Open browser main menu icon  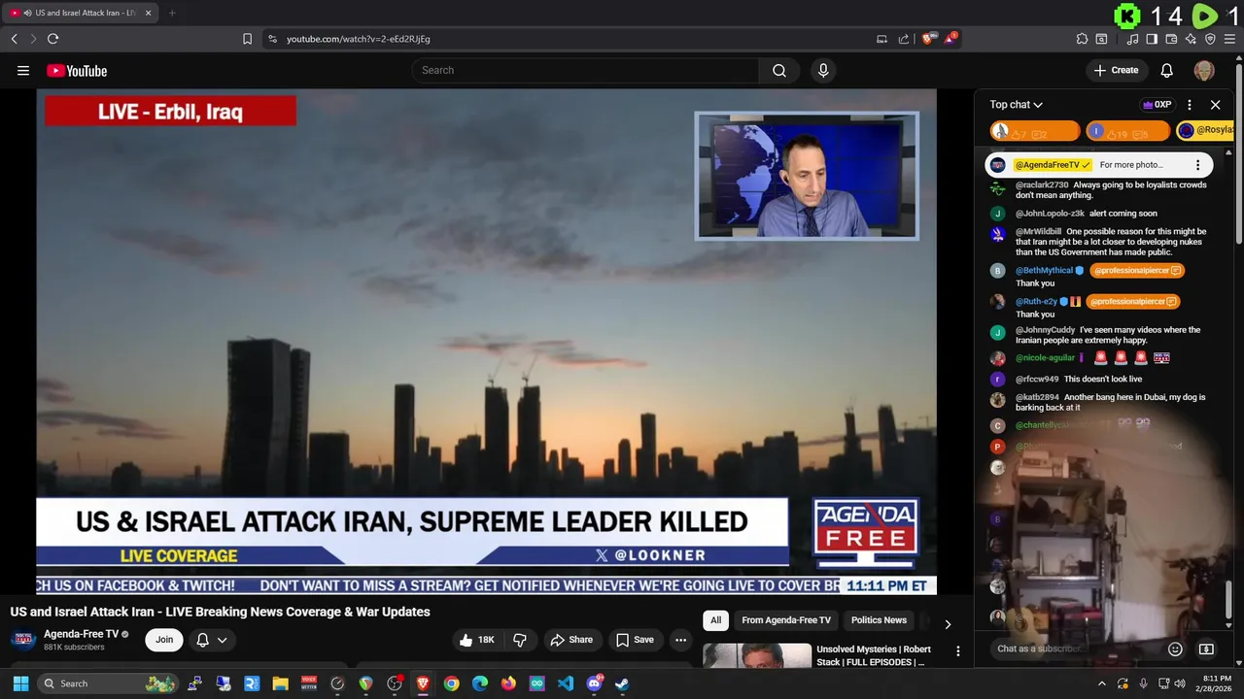coord(1229,39)
